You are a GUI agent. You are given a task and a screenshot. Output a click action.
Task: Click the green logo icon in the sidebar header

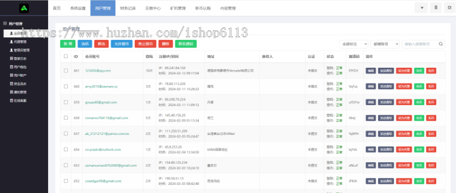24,8
